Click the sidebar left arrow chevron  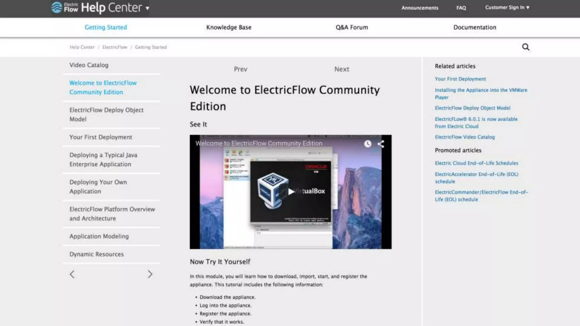72,274
